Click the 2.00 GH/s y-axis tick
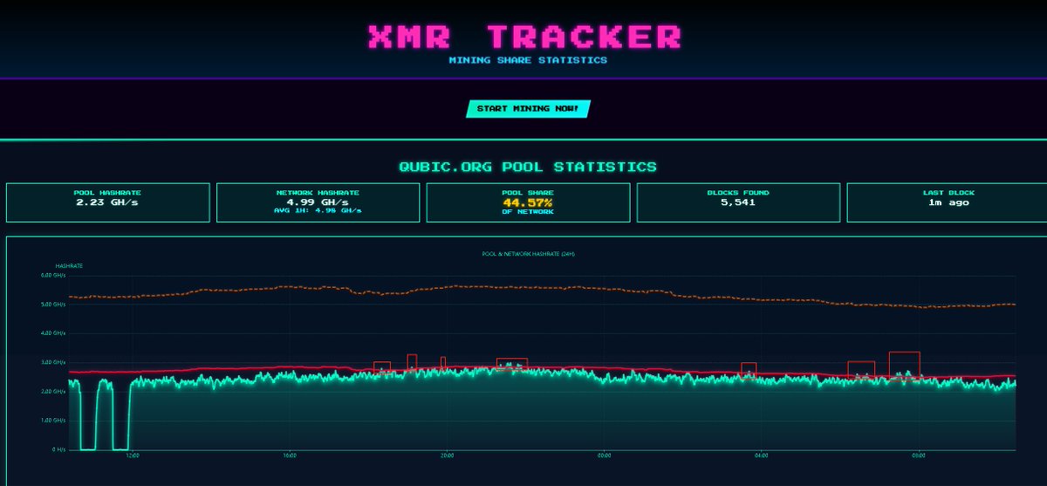1047x486 pixels. click(53, 392)
